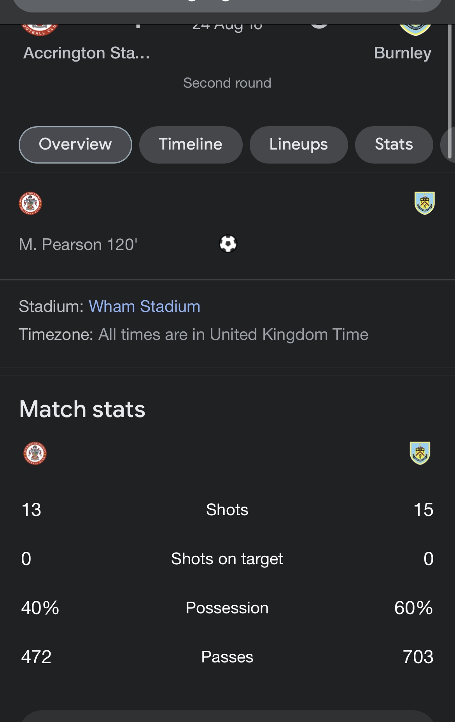Open the Lineups tab
The width and height of the screenshot is (455, 722).
299,144
